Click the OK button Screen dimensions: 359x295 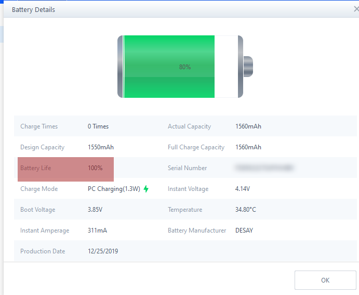point(325,280)
